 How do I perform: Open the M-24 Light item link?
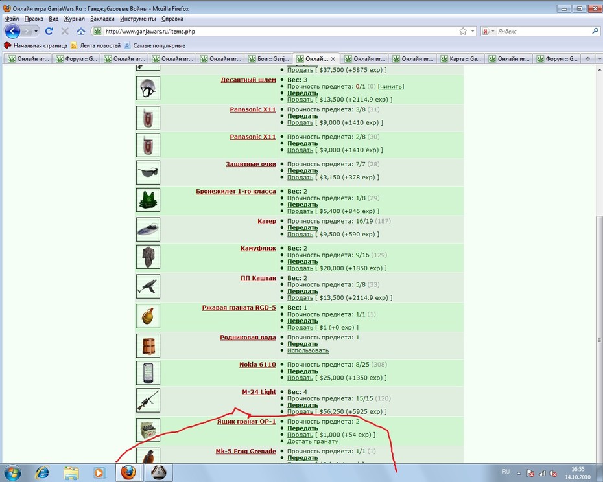(259, 392)
